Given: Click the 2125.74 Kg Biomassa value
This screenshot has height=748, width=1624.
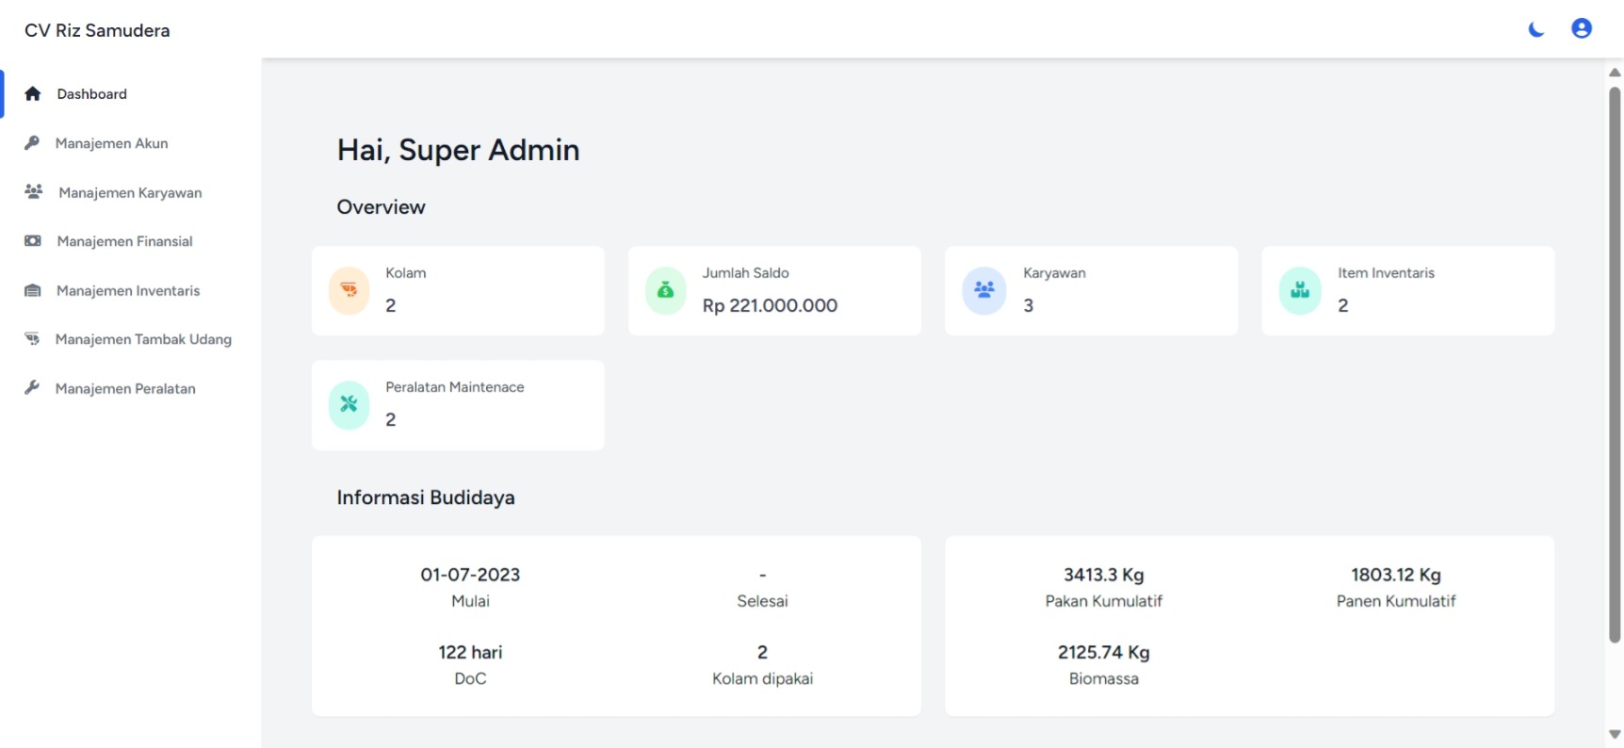Looking at the screenshot, I should pos(1104,652).
